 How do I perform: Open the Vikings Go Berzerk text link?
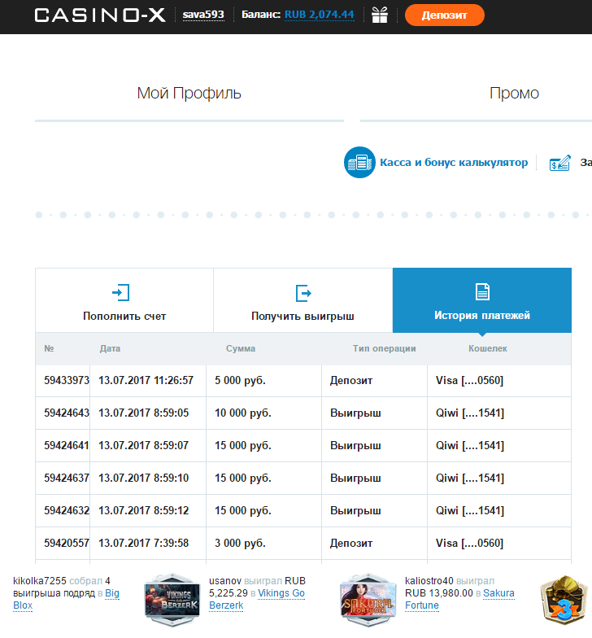257,599
